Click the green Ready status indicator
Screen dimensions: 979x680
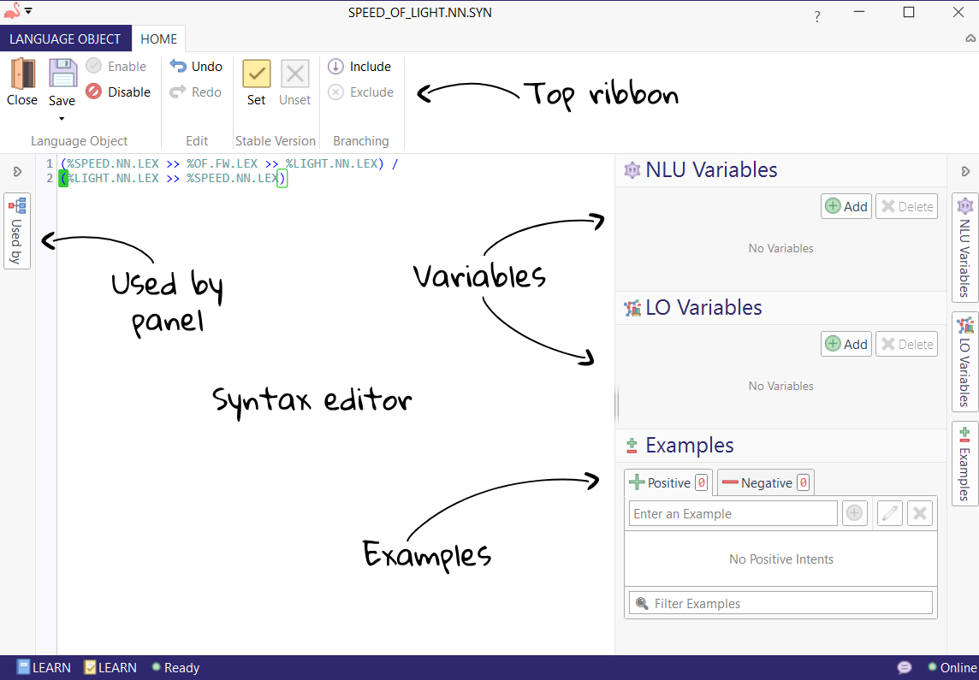click(x=157, y=667)
